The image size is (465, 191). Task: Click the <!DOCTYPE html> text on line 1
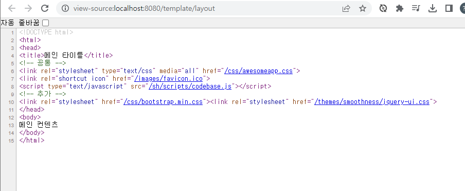46,32
